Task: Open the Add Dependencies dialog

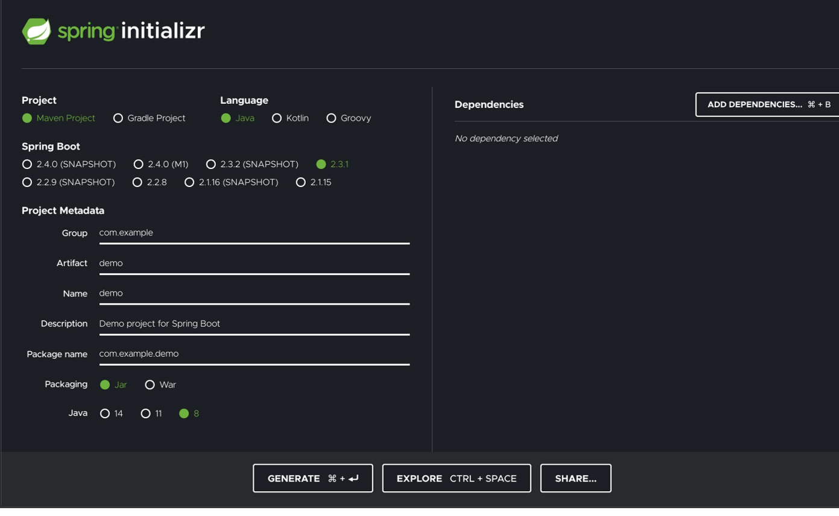Action: coord(767,104)
